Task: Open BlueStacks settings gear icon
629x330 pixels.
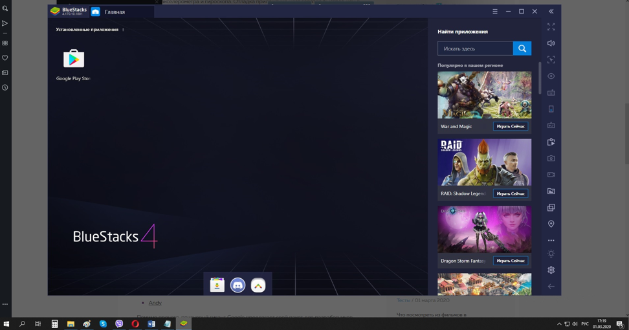Action: (551, 270)
